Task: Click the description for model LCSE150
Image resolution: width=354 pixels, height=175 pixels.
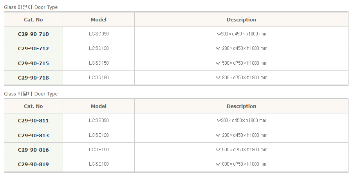Action: (241, 150)
